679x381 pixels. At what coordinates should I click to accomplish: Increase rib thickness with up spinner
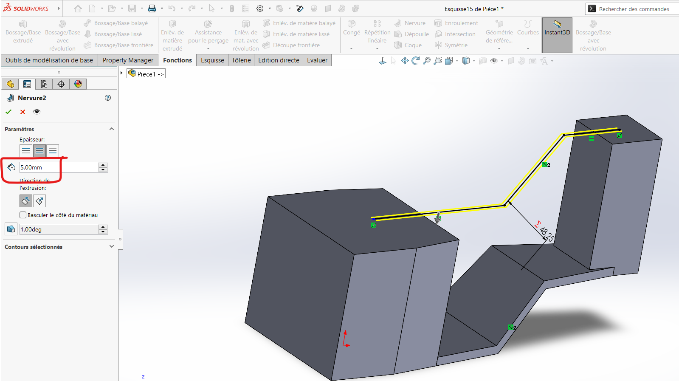(x=103, y=165)
